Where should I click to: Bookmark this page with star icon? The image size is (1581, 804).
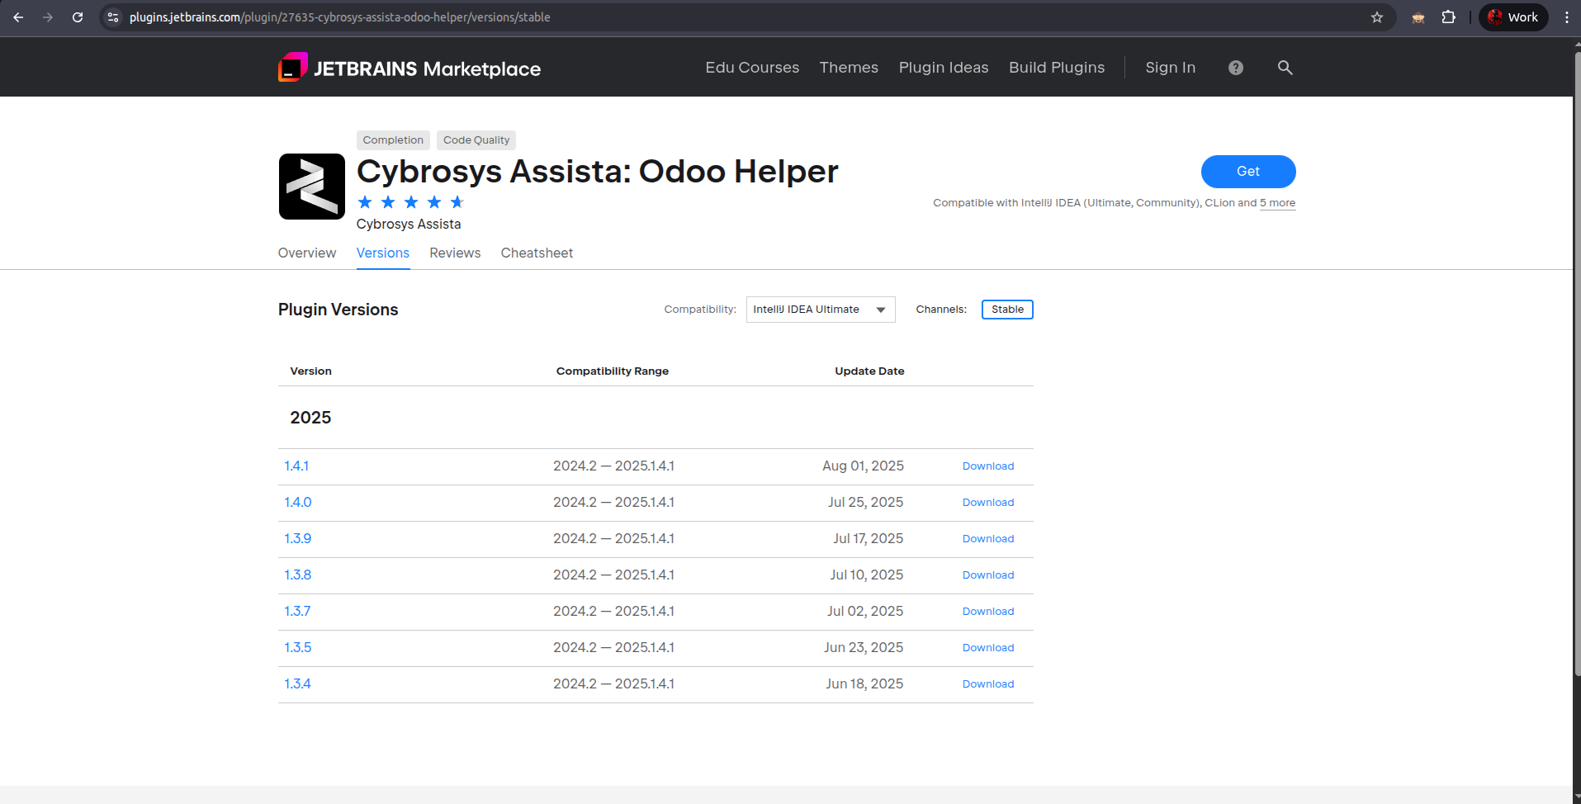coord(1377,17)
